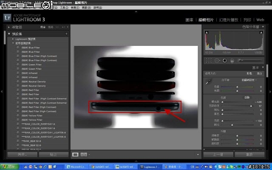Toggle highlight clipping indicator in histogram

coord(261,32)
